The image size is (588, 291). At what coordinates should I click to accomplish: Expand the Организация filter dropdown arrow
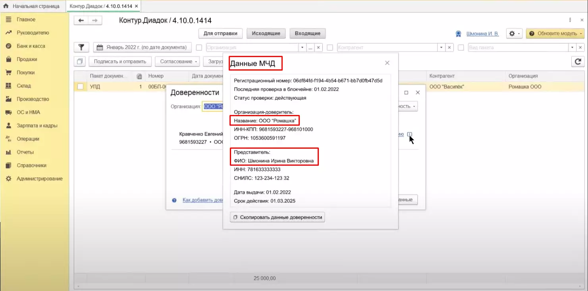click(303, 48)
